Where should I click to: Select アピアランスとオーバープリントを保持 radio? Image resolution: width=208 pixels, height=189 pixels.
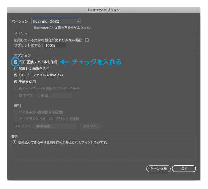point(16,119)
